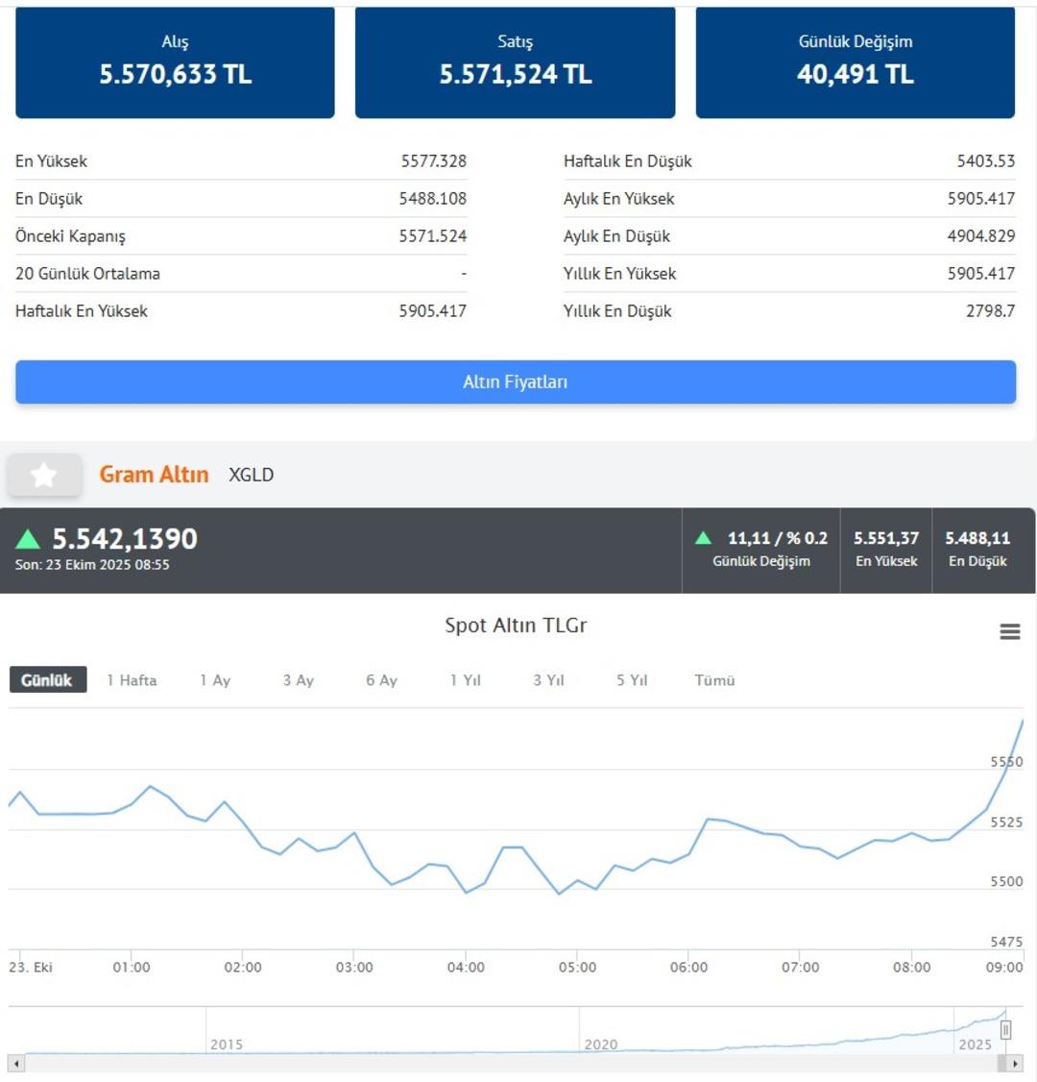Switch chart to 1 Ay range
1037x1082 pixels.
215,680
